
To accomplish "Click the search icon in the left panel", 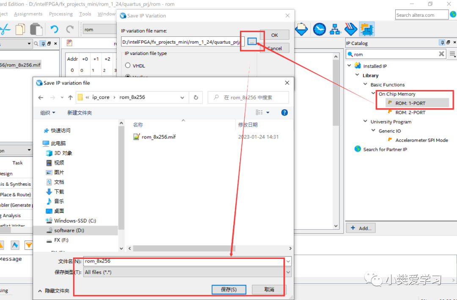I will 36,44.
